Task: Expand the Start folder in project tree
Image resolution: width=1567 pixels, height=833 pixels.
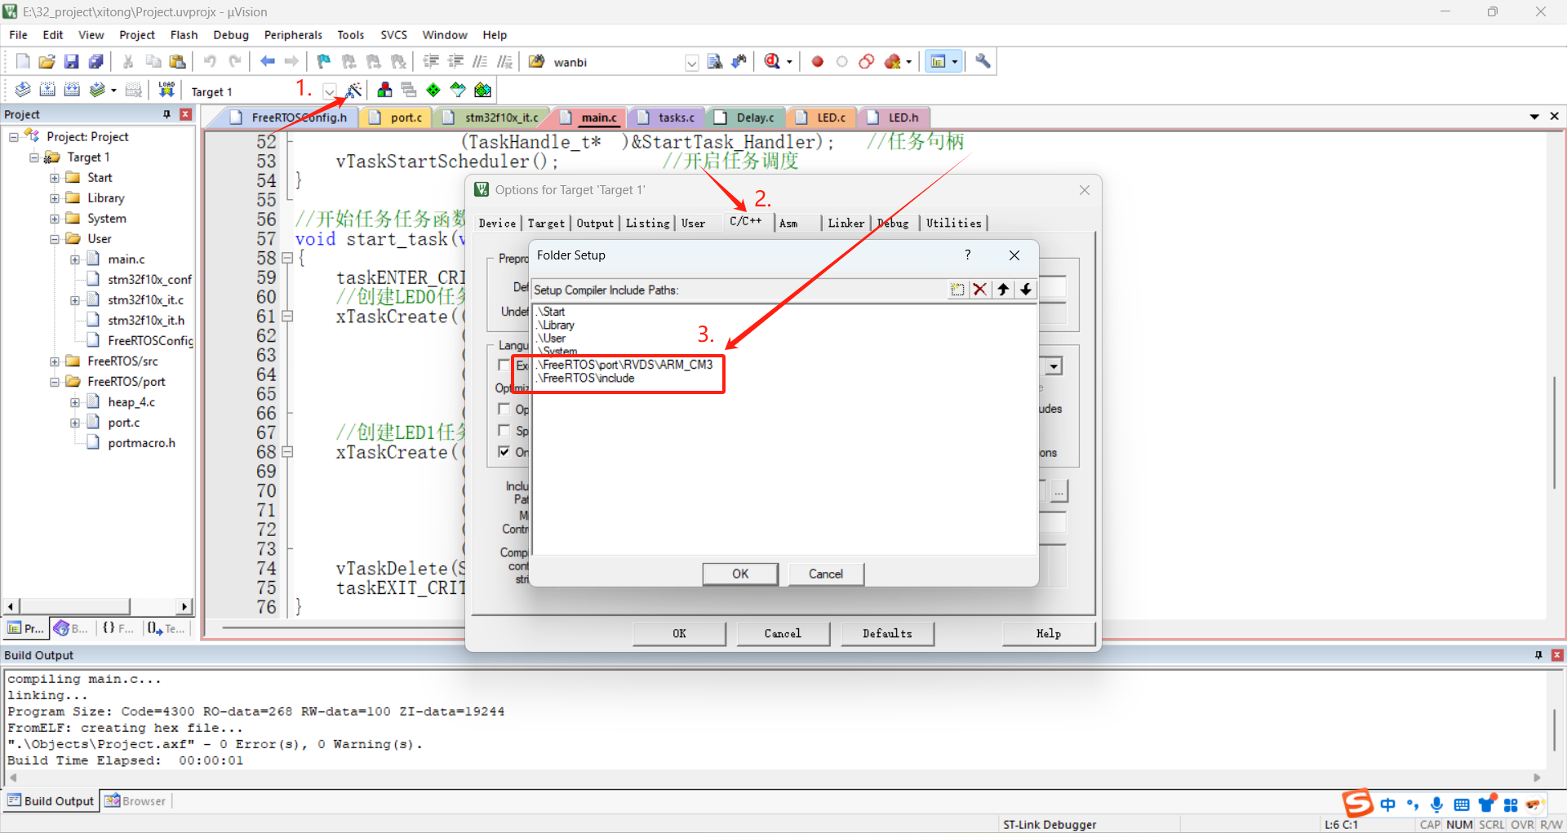Action: point(55,178)
